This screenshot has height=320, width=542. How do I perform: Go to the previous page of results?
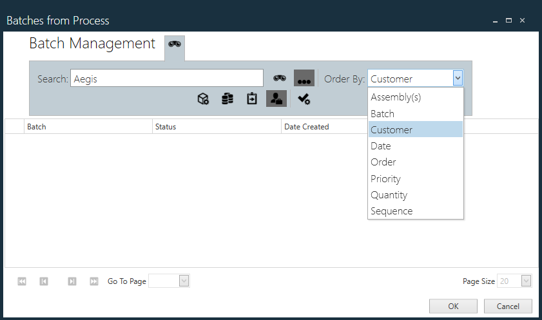pos(44,281)
